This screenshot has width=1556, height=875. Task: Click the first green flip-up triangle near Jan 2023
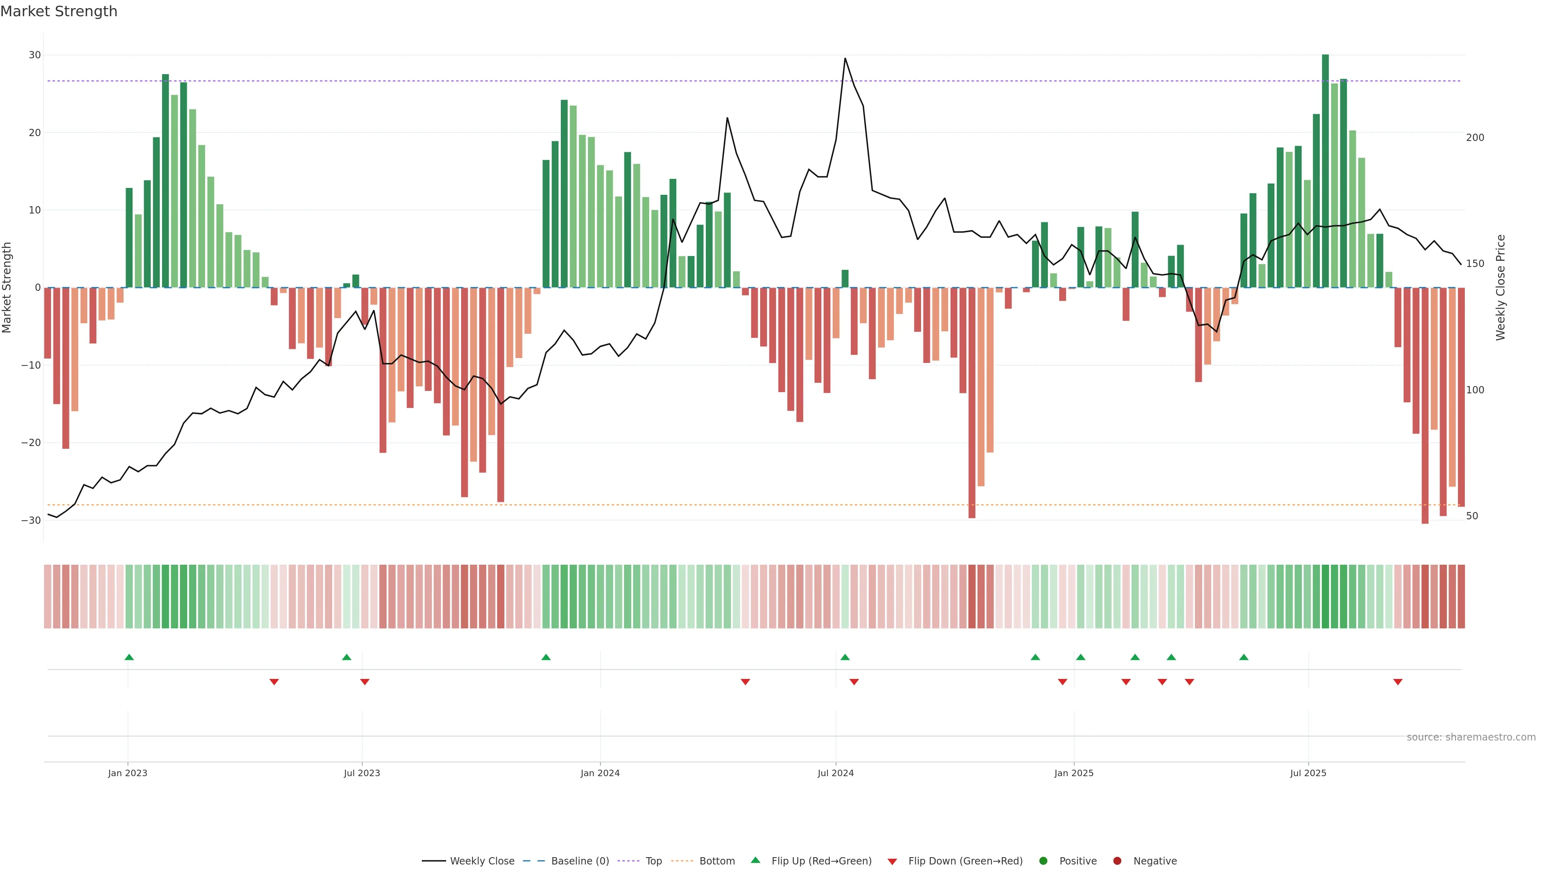click(x=129, y=657)
